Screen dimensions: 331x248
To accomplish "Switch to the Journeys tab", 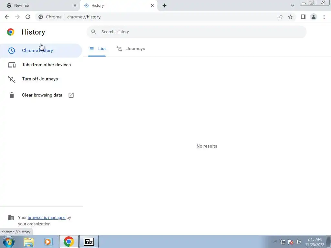I will tap(131, 49).
